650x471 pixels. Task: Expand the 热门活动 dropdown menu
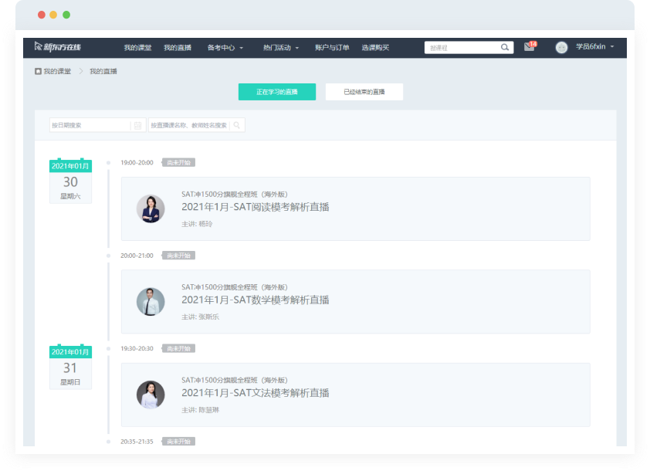point(280,48)
